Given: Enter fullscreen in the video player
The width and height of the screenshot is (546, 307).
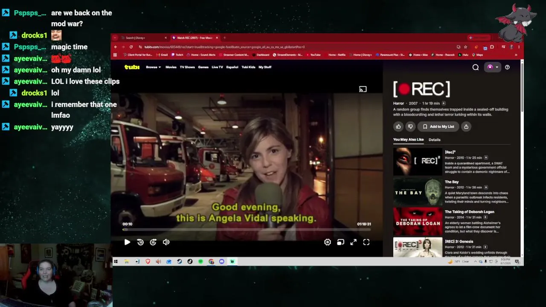Looking at the screenshot, I should [366, 242].
